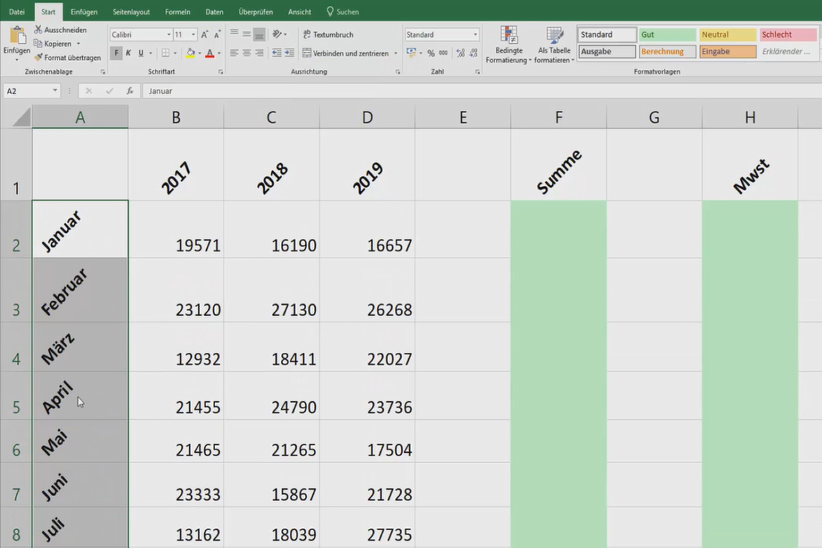Open the Datei menu
Viewport: 822px width, 548px height.
(x=16, y=11)
